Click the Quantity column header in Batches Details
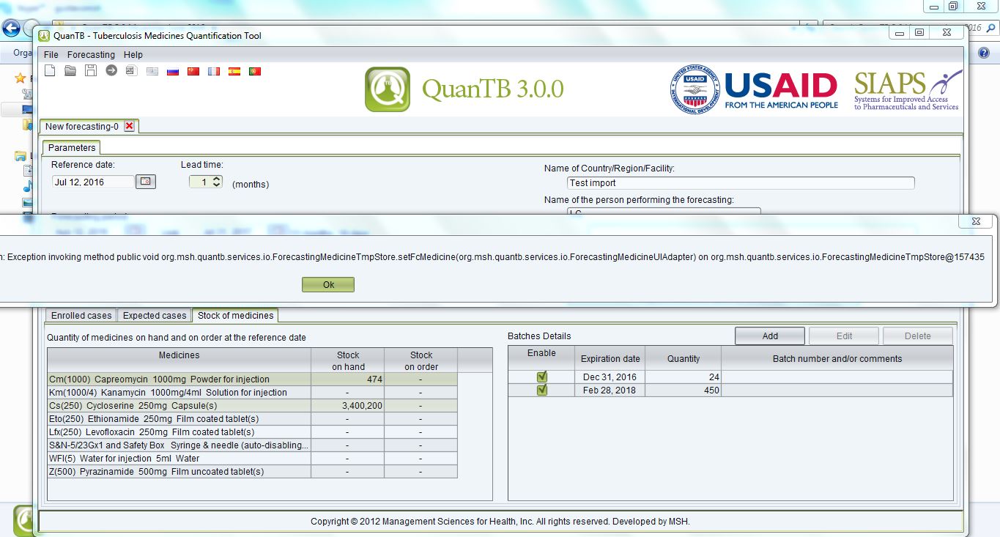 tap(684, 358)
